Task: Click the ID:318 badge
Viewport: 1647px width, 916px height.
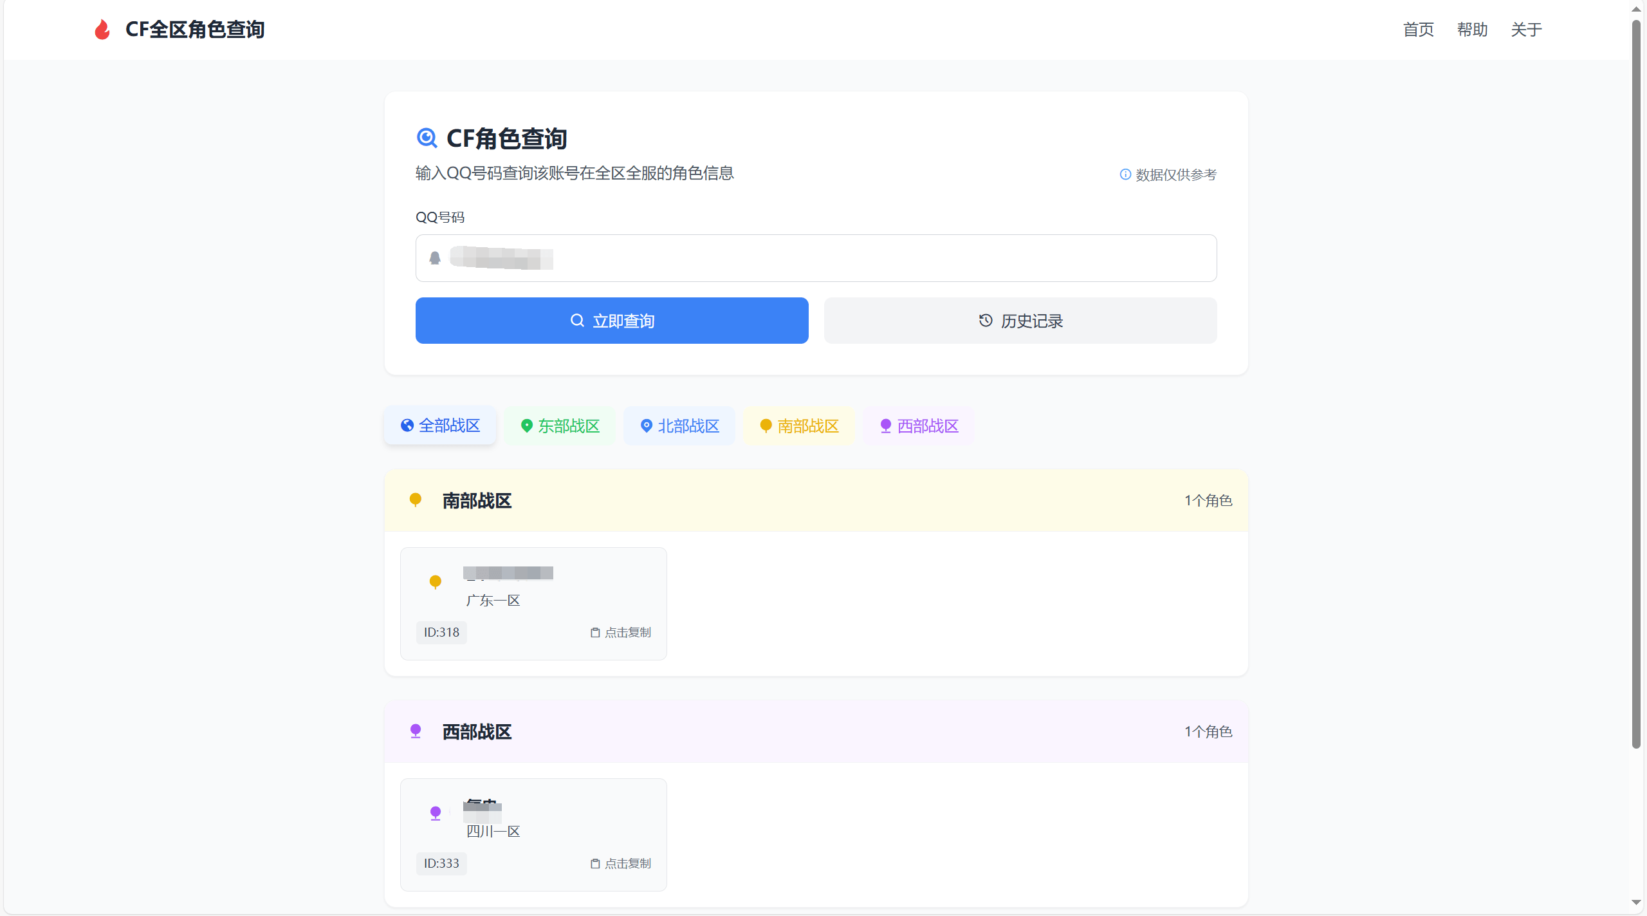Action: (x=441, y=632)
